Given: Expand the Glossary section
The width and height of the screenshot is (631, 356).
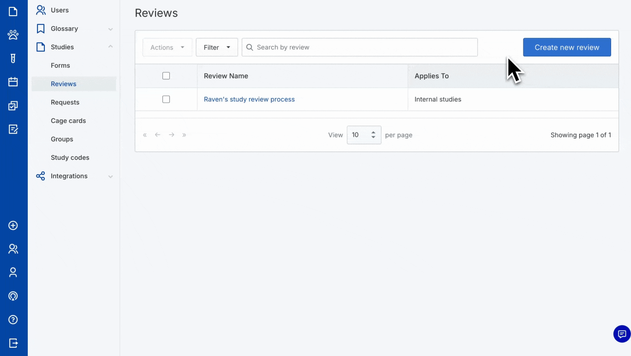Looking at the screenshot, I should coord(111,29).
